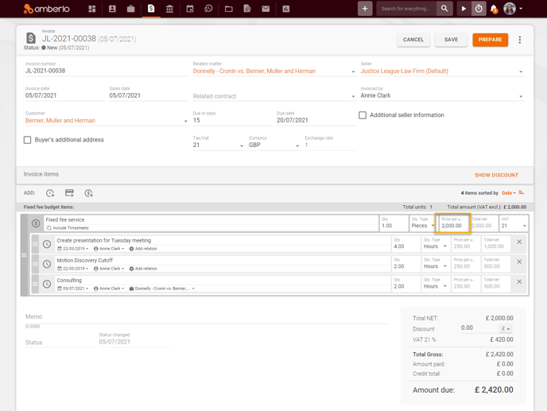Click the SAVE button
Image resolution: width=547 pixels, height=411 pixels.
click(x=451, y=40)
